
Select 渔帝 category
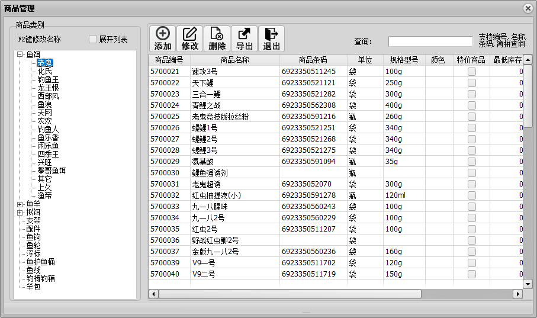[44, 195]
